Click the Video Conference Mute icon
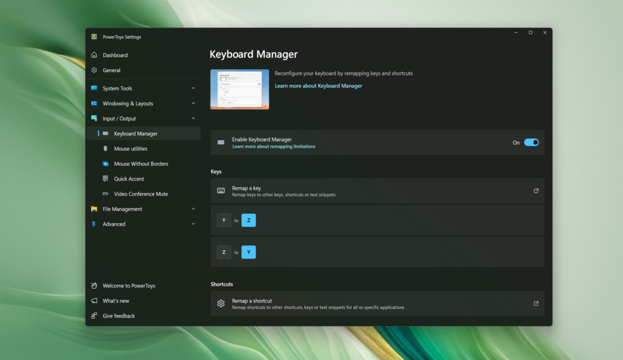The height and width of the screenshot is (360, 623). point(106,194)
